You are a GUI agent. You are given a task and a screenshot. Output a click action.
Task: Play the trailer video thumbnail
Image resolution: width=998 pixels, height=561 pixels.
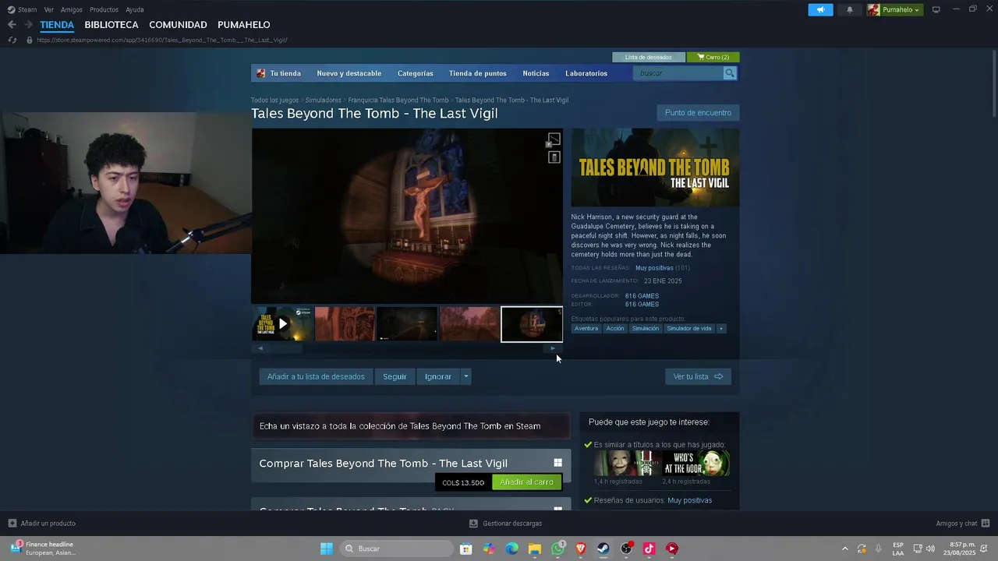tap(282, 324)
